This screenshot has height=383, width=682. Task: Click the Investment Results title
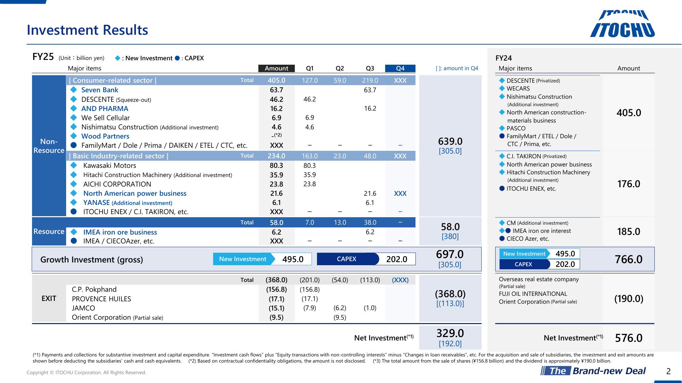click(x=88, y=30)
